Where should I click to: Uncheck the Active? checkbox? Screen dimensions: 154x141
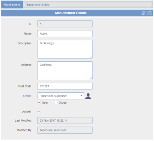[x=39, y=111]
